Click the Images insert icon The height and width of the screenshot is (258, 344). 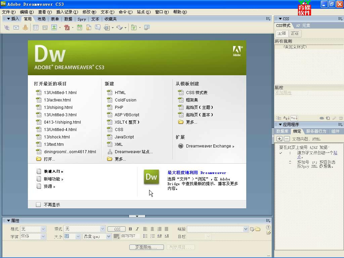click(54, 28)
